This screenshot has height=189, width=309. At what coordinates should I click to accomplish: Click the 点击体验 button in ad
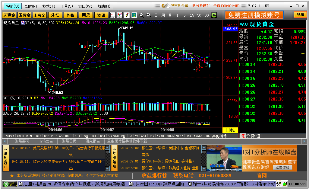point(282,167)
